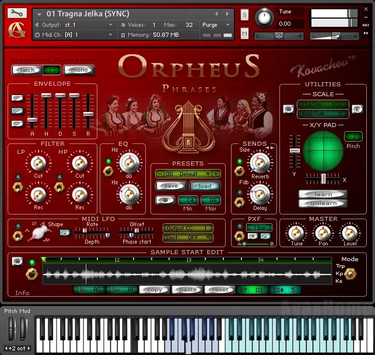This screenshot has width=375, height=355.
Task: Turn the Mode Trp/Kp/Ks selector knob
Action: [x=351, y=274]
